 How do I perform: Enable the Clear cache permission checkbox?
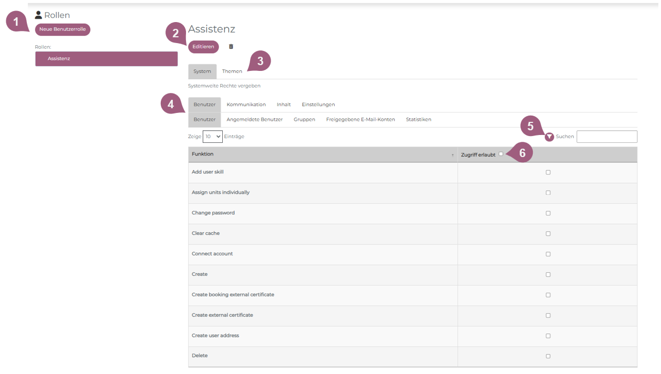(x=548, y=234)
